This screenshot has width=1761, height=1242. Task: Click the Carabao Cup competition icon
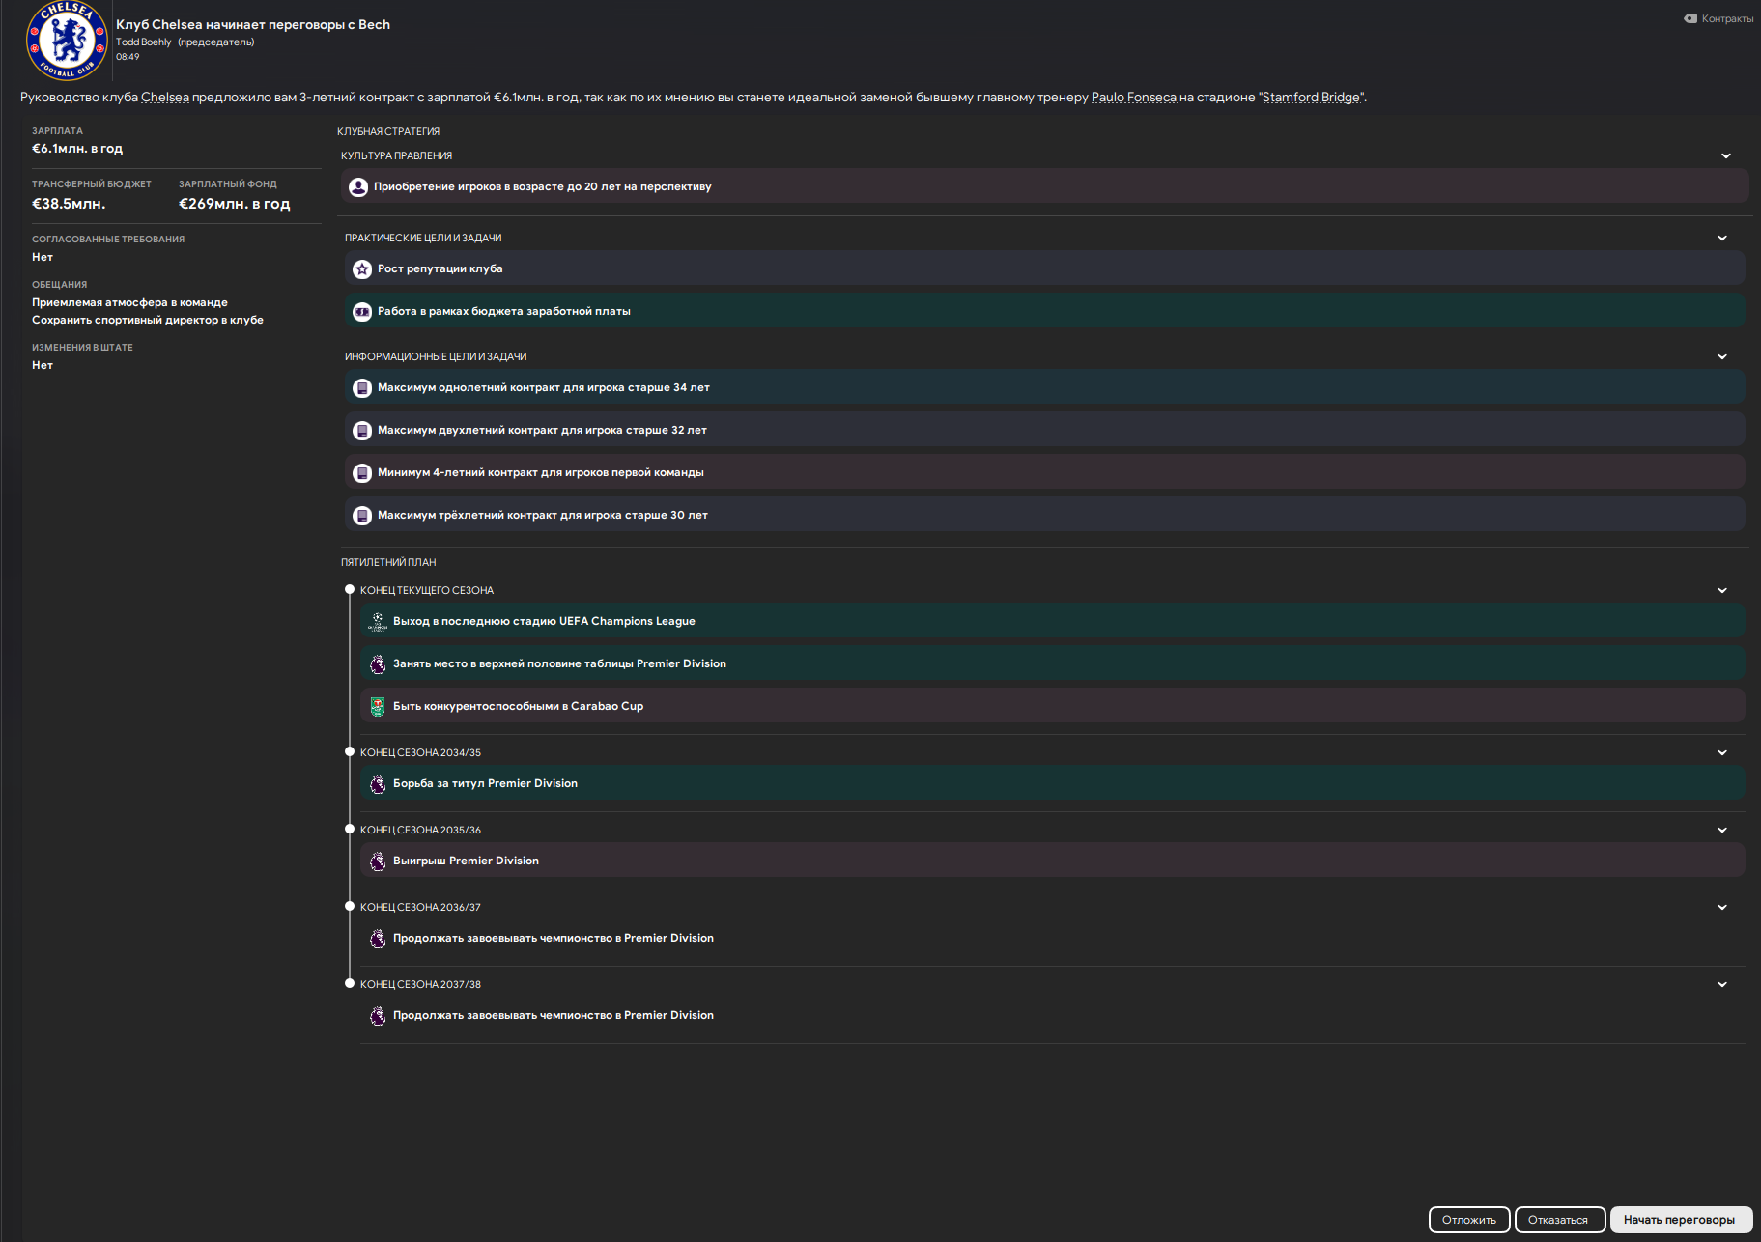(x=378, y=707)
